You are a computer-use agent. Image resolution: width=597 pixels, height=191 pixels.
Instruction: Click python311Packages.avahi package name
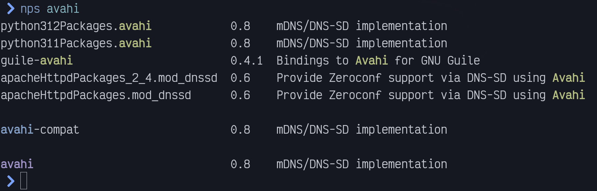coord(76,44)
